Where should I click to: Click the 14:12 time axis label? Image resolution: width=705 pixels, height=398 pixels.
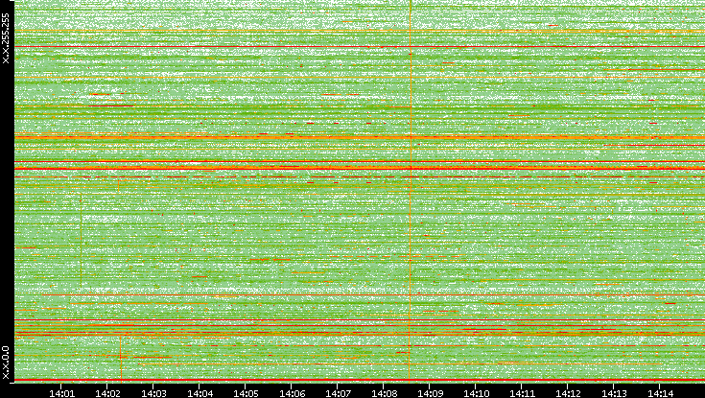[568, 393]
